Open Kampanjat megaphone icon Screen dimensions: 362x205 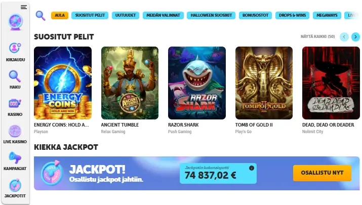point(15,158)
